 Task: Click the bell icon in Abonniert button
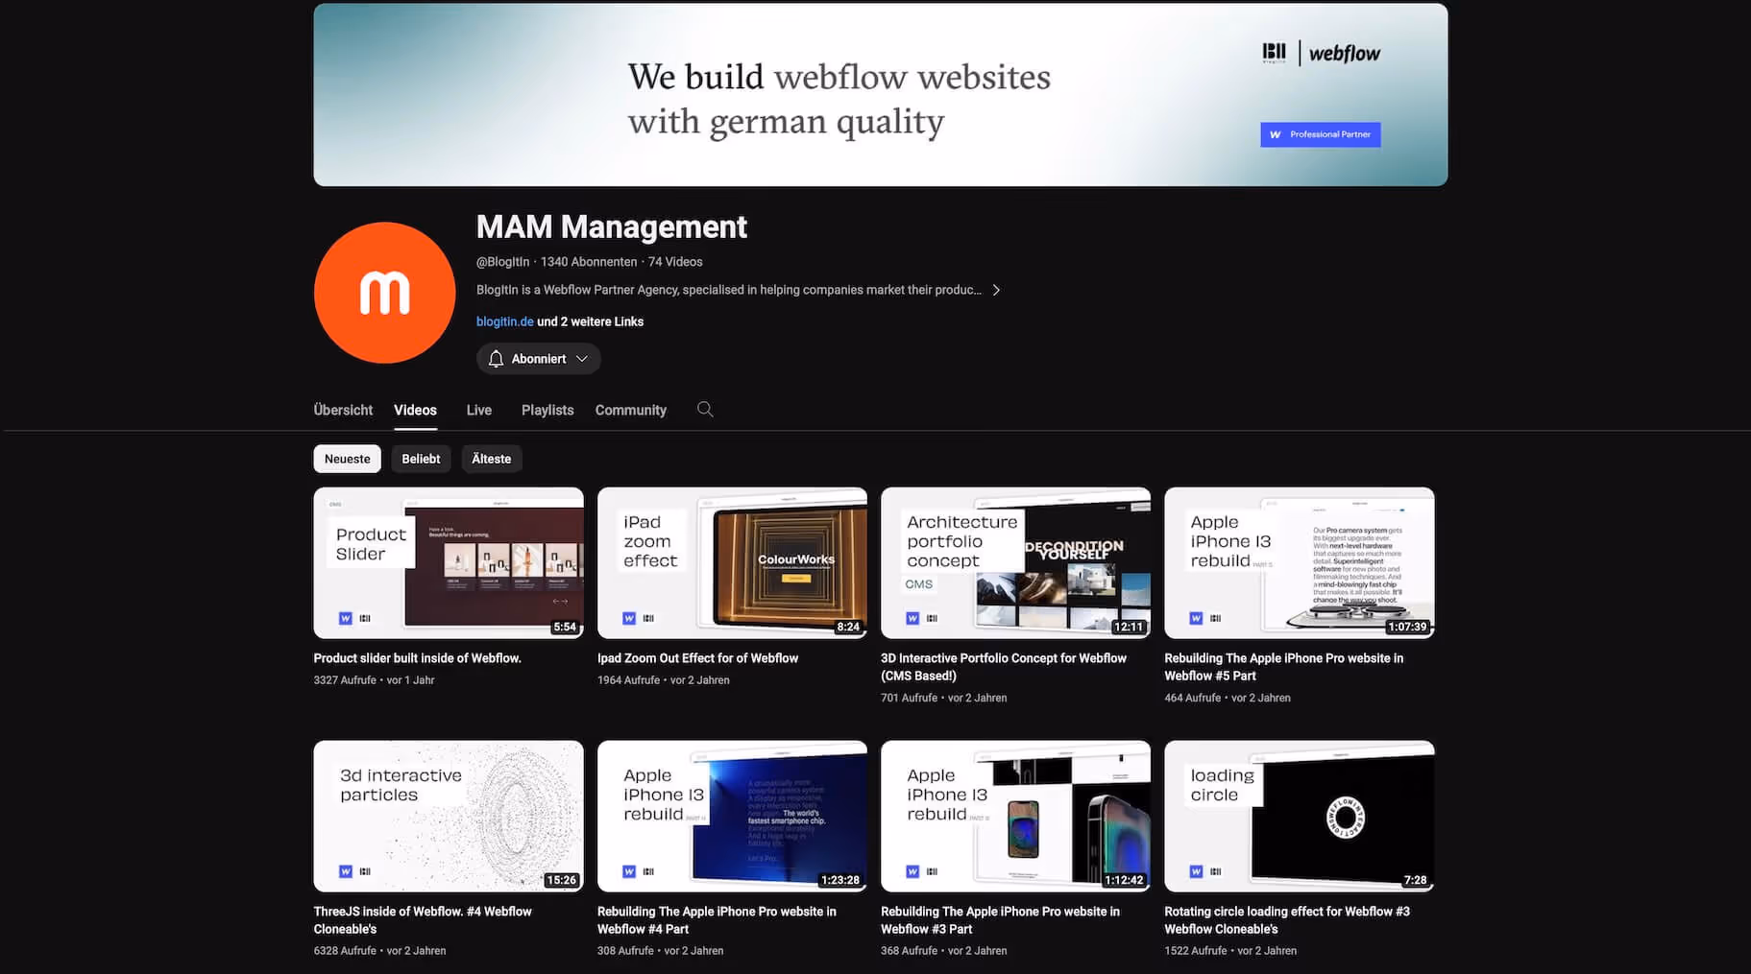tap(496, 359)
